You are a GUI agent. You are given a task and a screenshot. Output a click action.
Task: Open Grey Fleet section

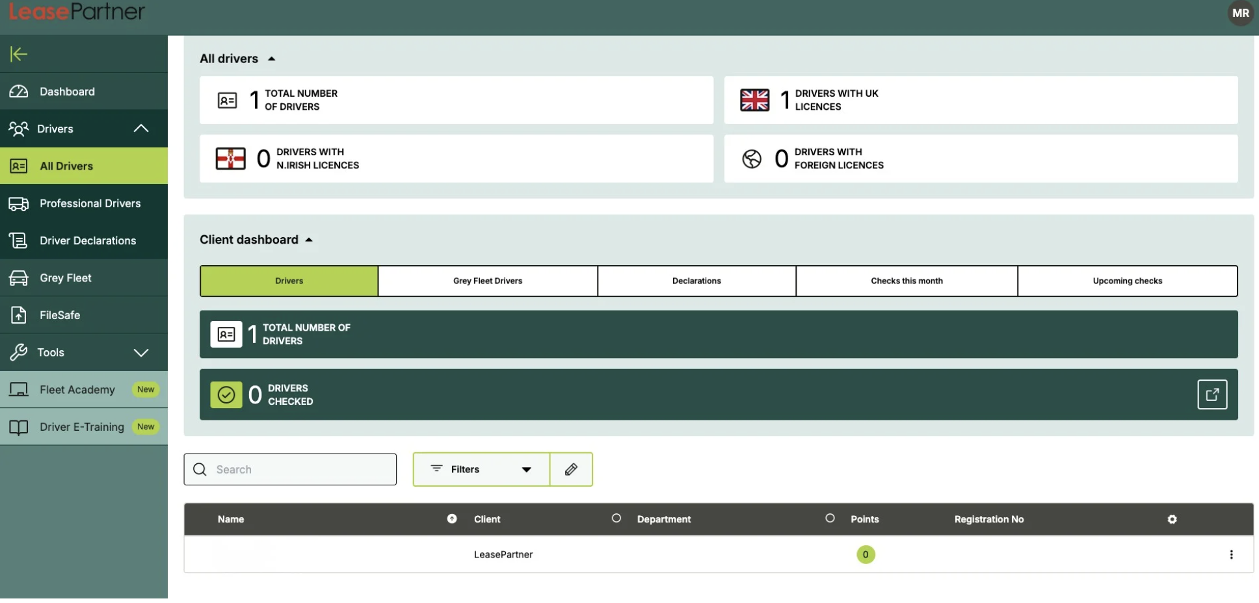click(84, 278)
